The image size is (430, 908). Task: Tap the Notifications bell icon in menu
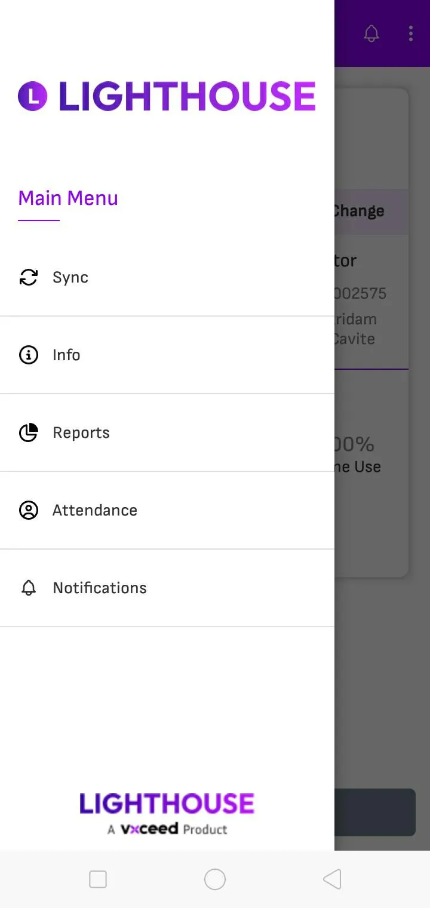[x=28, y=588]
